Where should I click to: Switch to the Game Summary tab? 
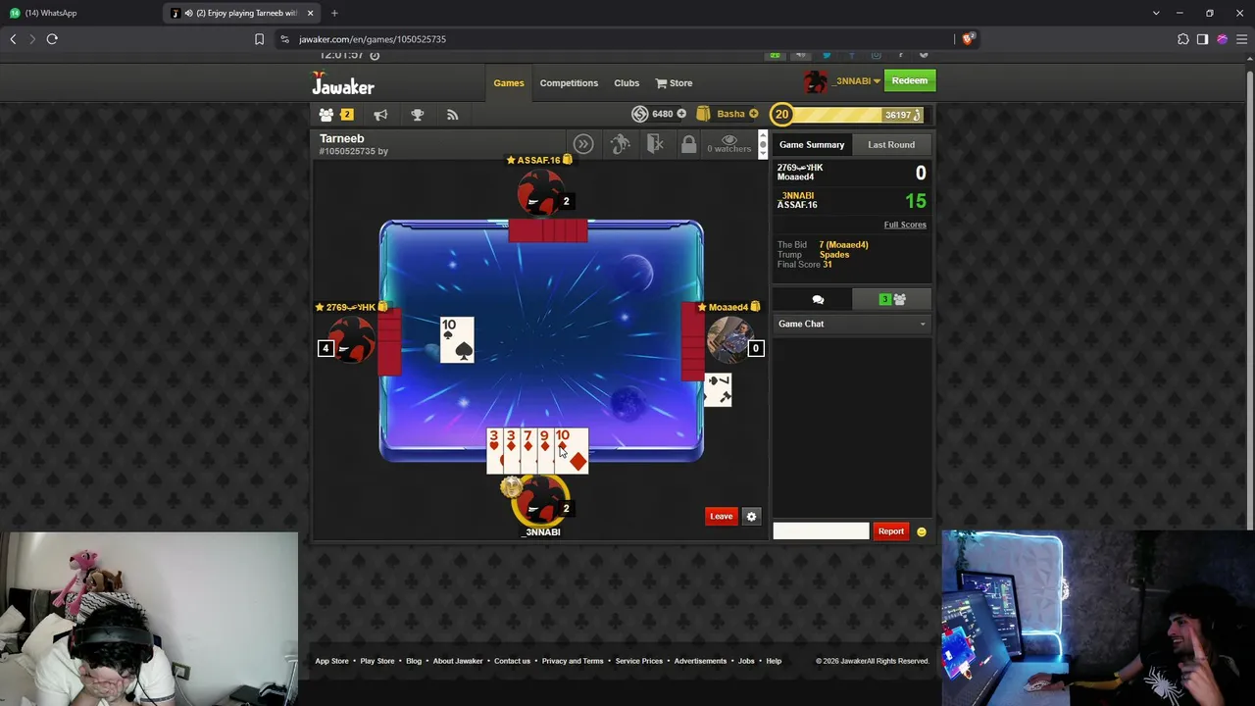coord(812,145)
